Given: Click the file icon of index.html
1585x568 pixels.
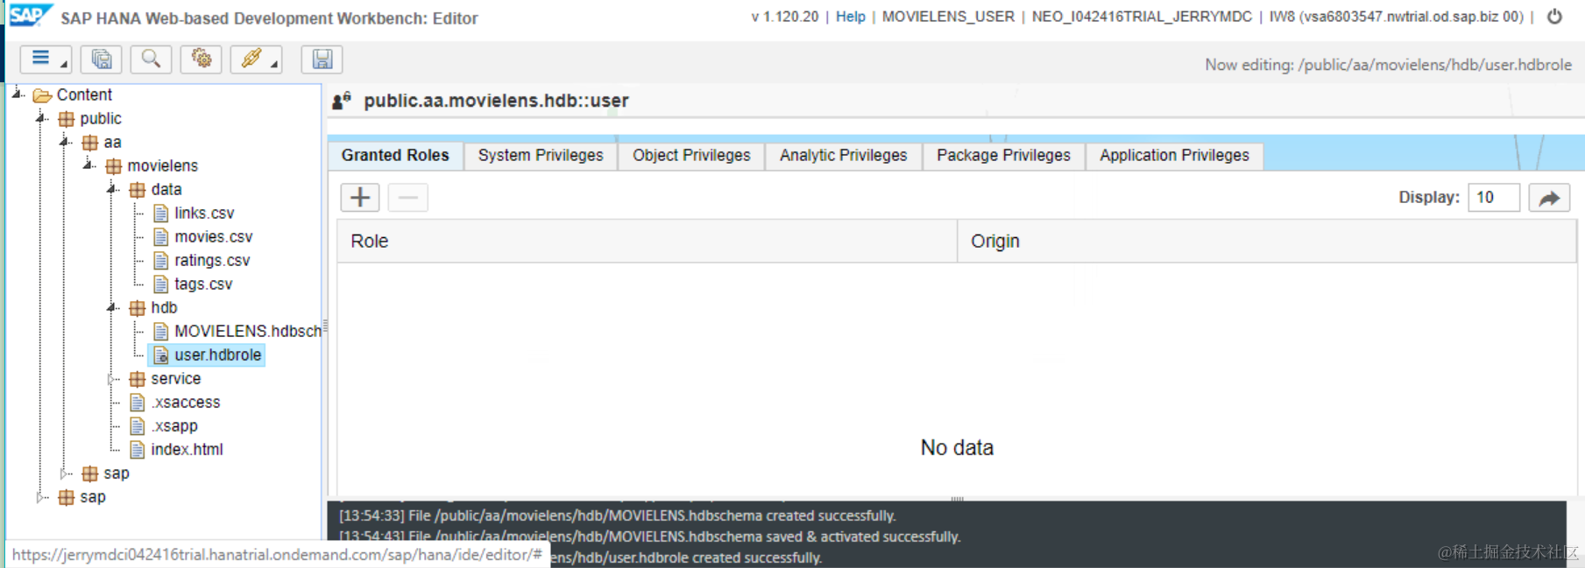Looking at the screenshot, I should pyautogui.click(x=138, y=450).
